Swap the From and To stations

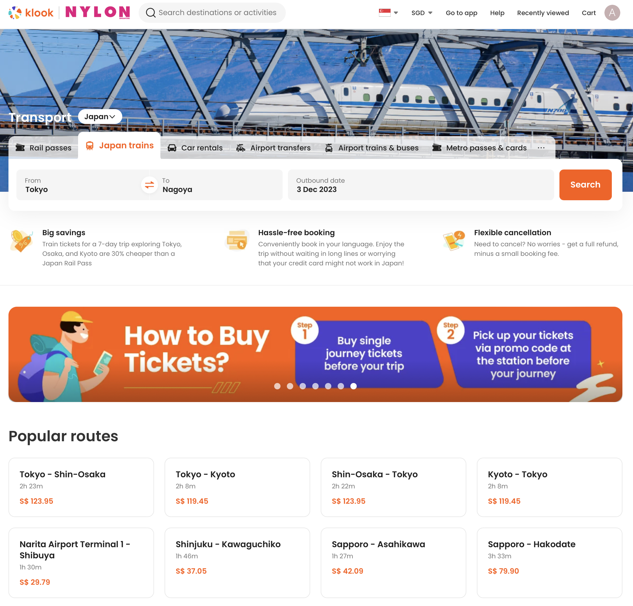point(149,185)
